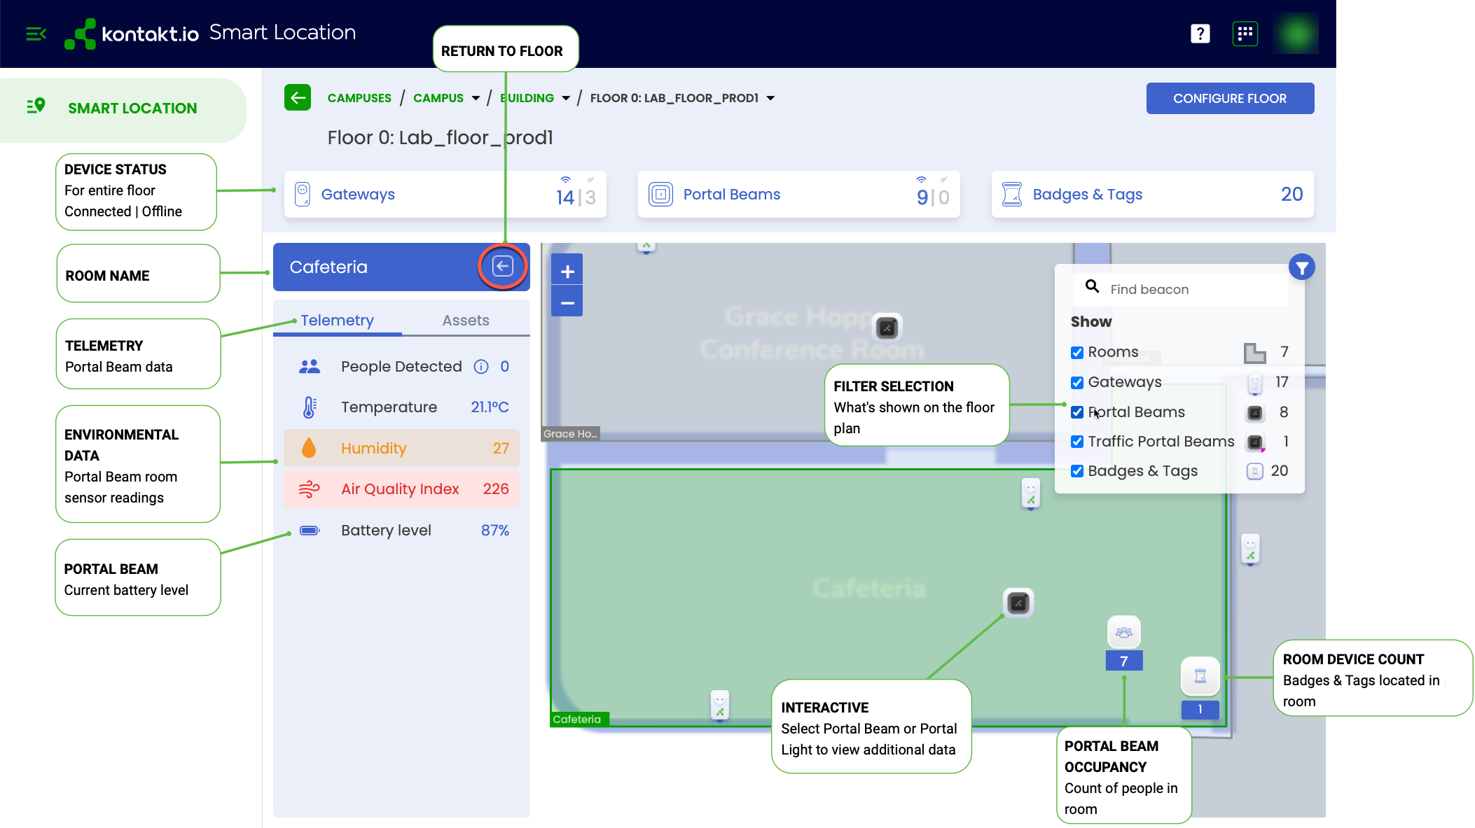This screenshot has height=828, width=1475.
Task: Return to floor via Cafeteria back icon
Action: coord(502,266)
